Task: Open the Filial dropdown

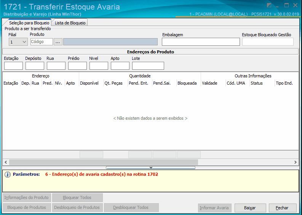Action: [x=18, y=42]
